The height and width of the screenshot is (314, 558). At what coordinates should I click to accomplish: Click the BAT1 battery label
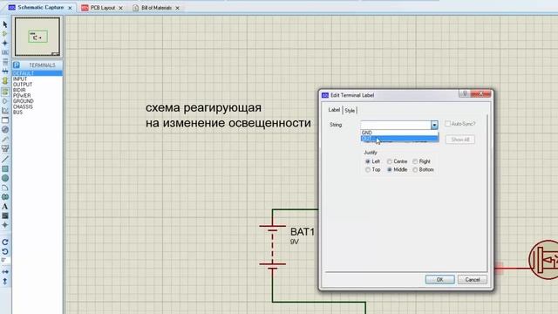tap(303, 232)
